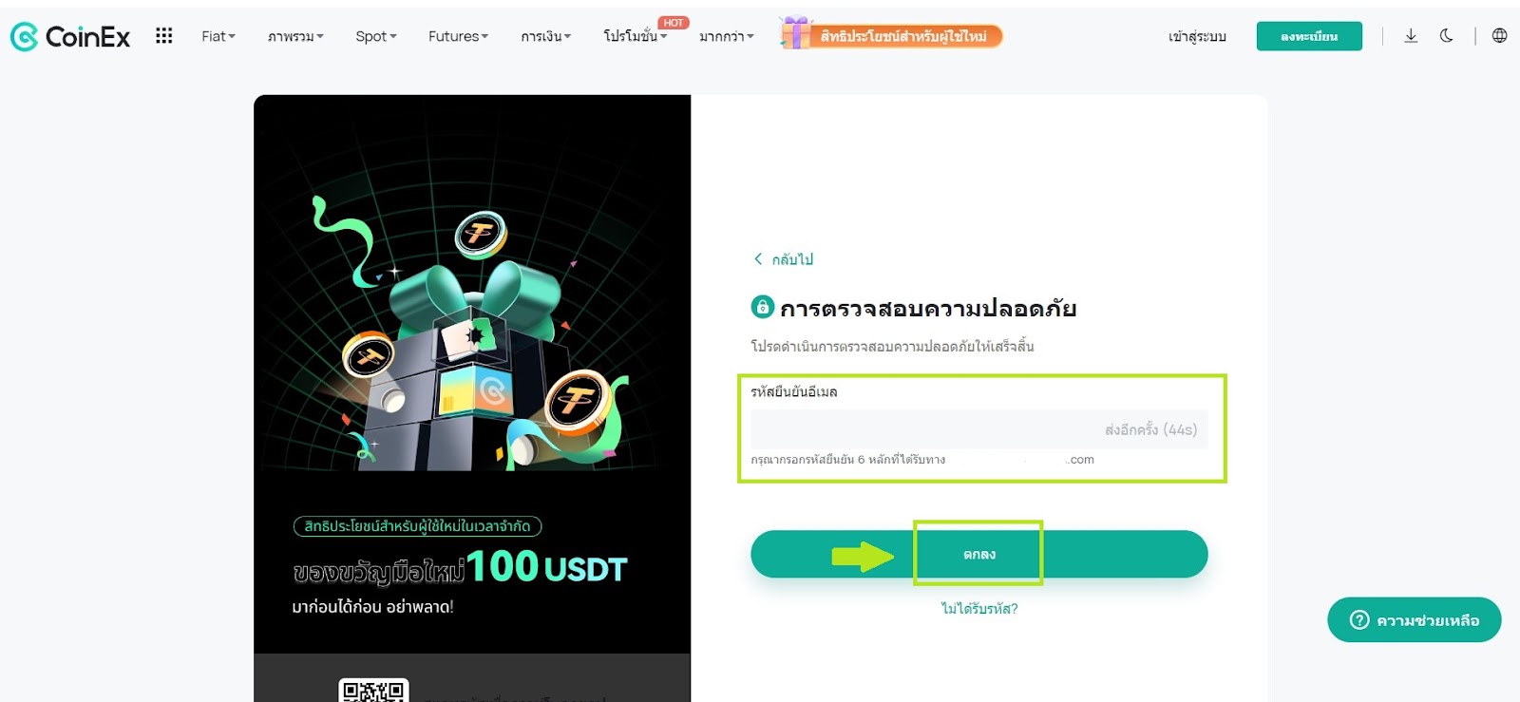Open the การเงิน menu
This screenshot has width=1520, height=702.
(546, 36)
